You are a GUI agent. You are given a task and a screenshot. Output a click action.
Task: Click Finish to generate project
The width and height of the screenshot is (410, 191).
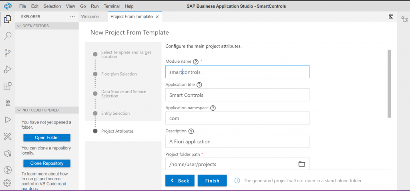pyautogui.click(x=212, y=181)
